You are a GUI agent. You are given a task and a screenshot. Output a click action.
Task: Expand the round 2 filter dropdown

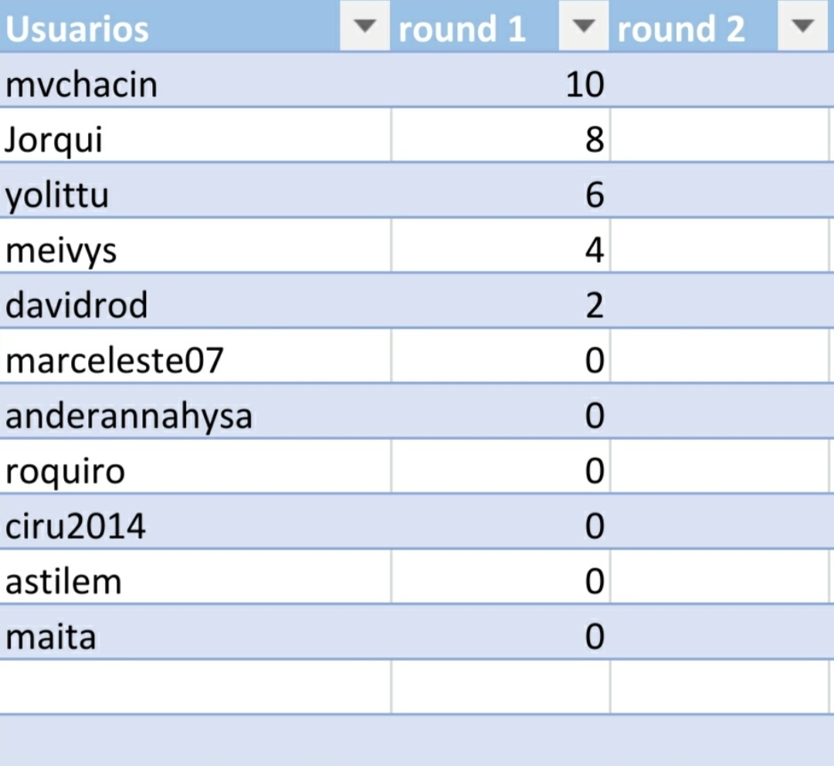[x=803, y=28]
